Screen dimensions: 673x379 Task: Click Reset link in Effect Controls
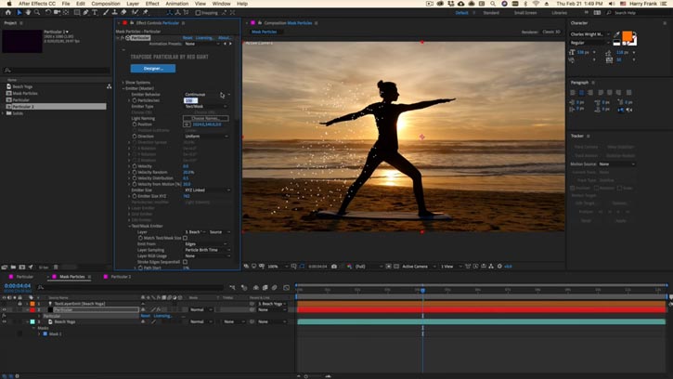click(188, 38)
